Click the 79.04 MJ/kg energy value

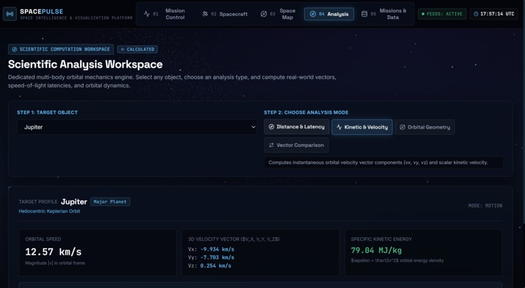point(376,250)
